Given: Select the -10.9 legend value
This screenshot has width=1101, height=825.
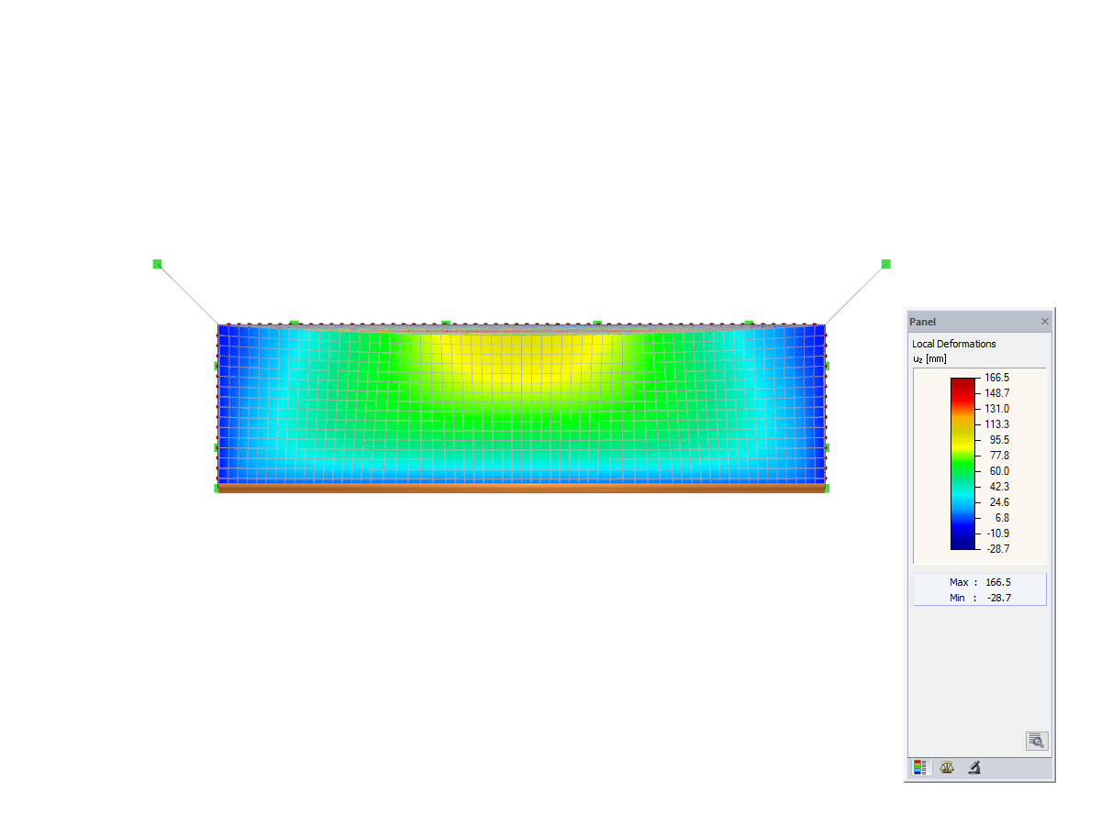Looking at the screenshot, I should point(997,533).
